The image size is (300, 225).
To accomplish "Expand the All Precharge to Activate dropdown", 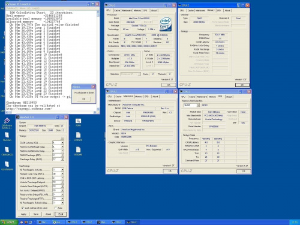I will 62,170.
